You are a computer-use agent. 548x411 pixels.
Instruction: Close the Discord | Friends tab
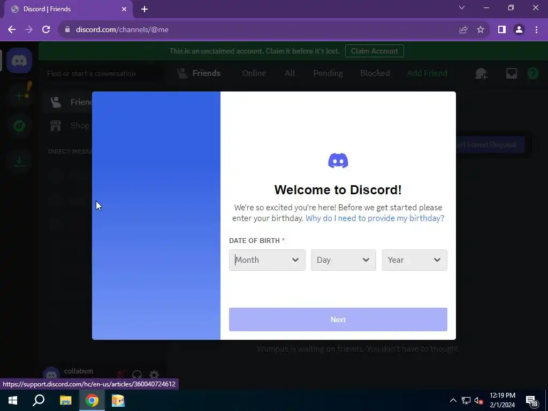pyautogui.click(x=124, y=9)
